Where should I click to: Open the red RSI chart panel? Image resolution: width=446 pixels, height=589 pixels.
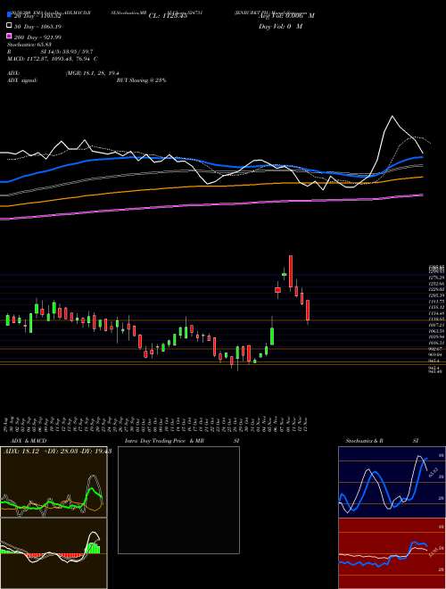pos(392,553)
